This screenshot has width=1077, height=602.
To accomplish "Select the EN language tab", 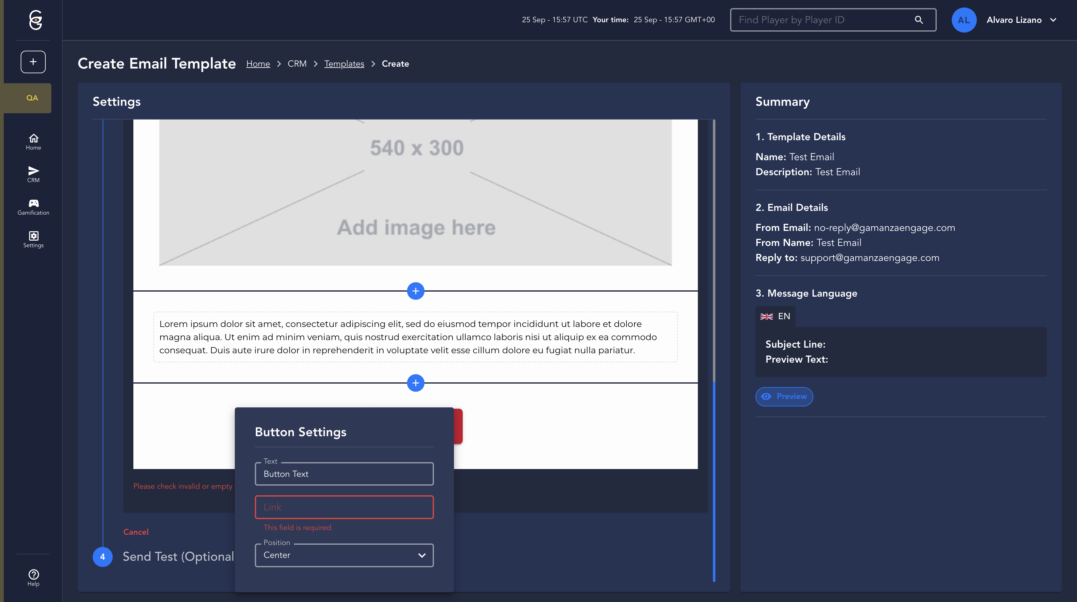I will pyautogui.click(x=776, y=316).
